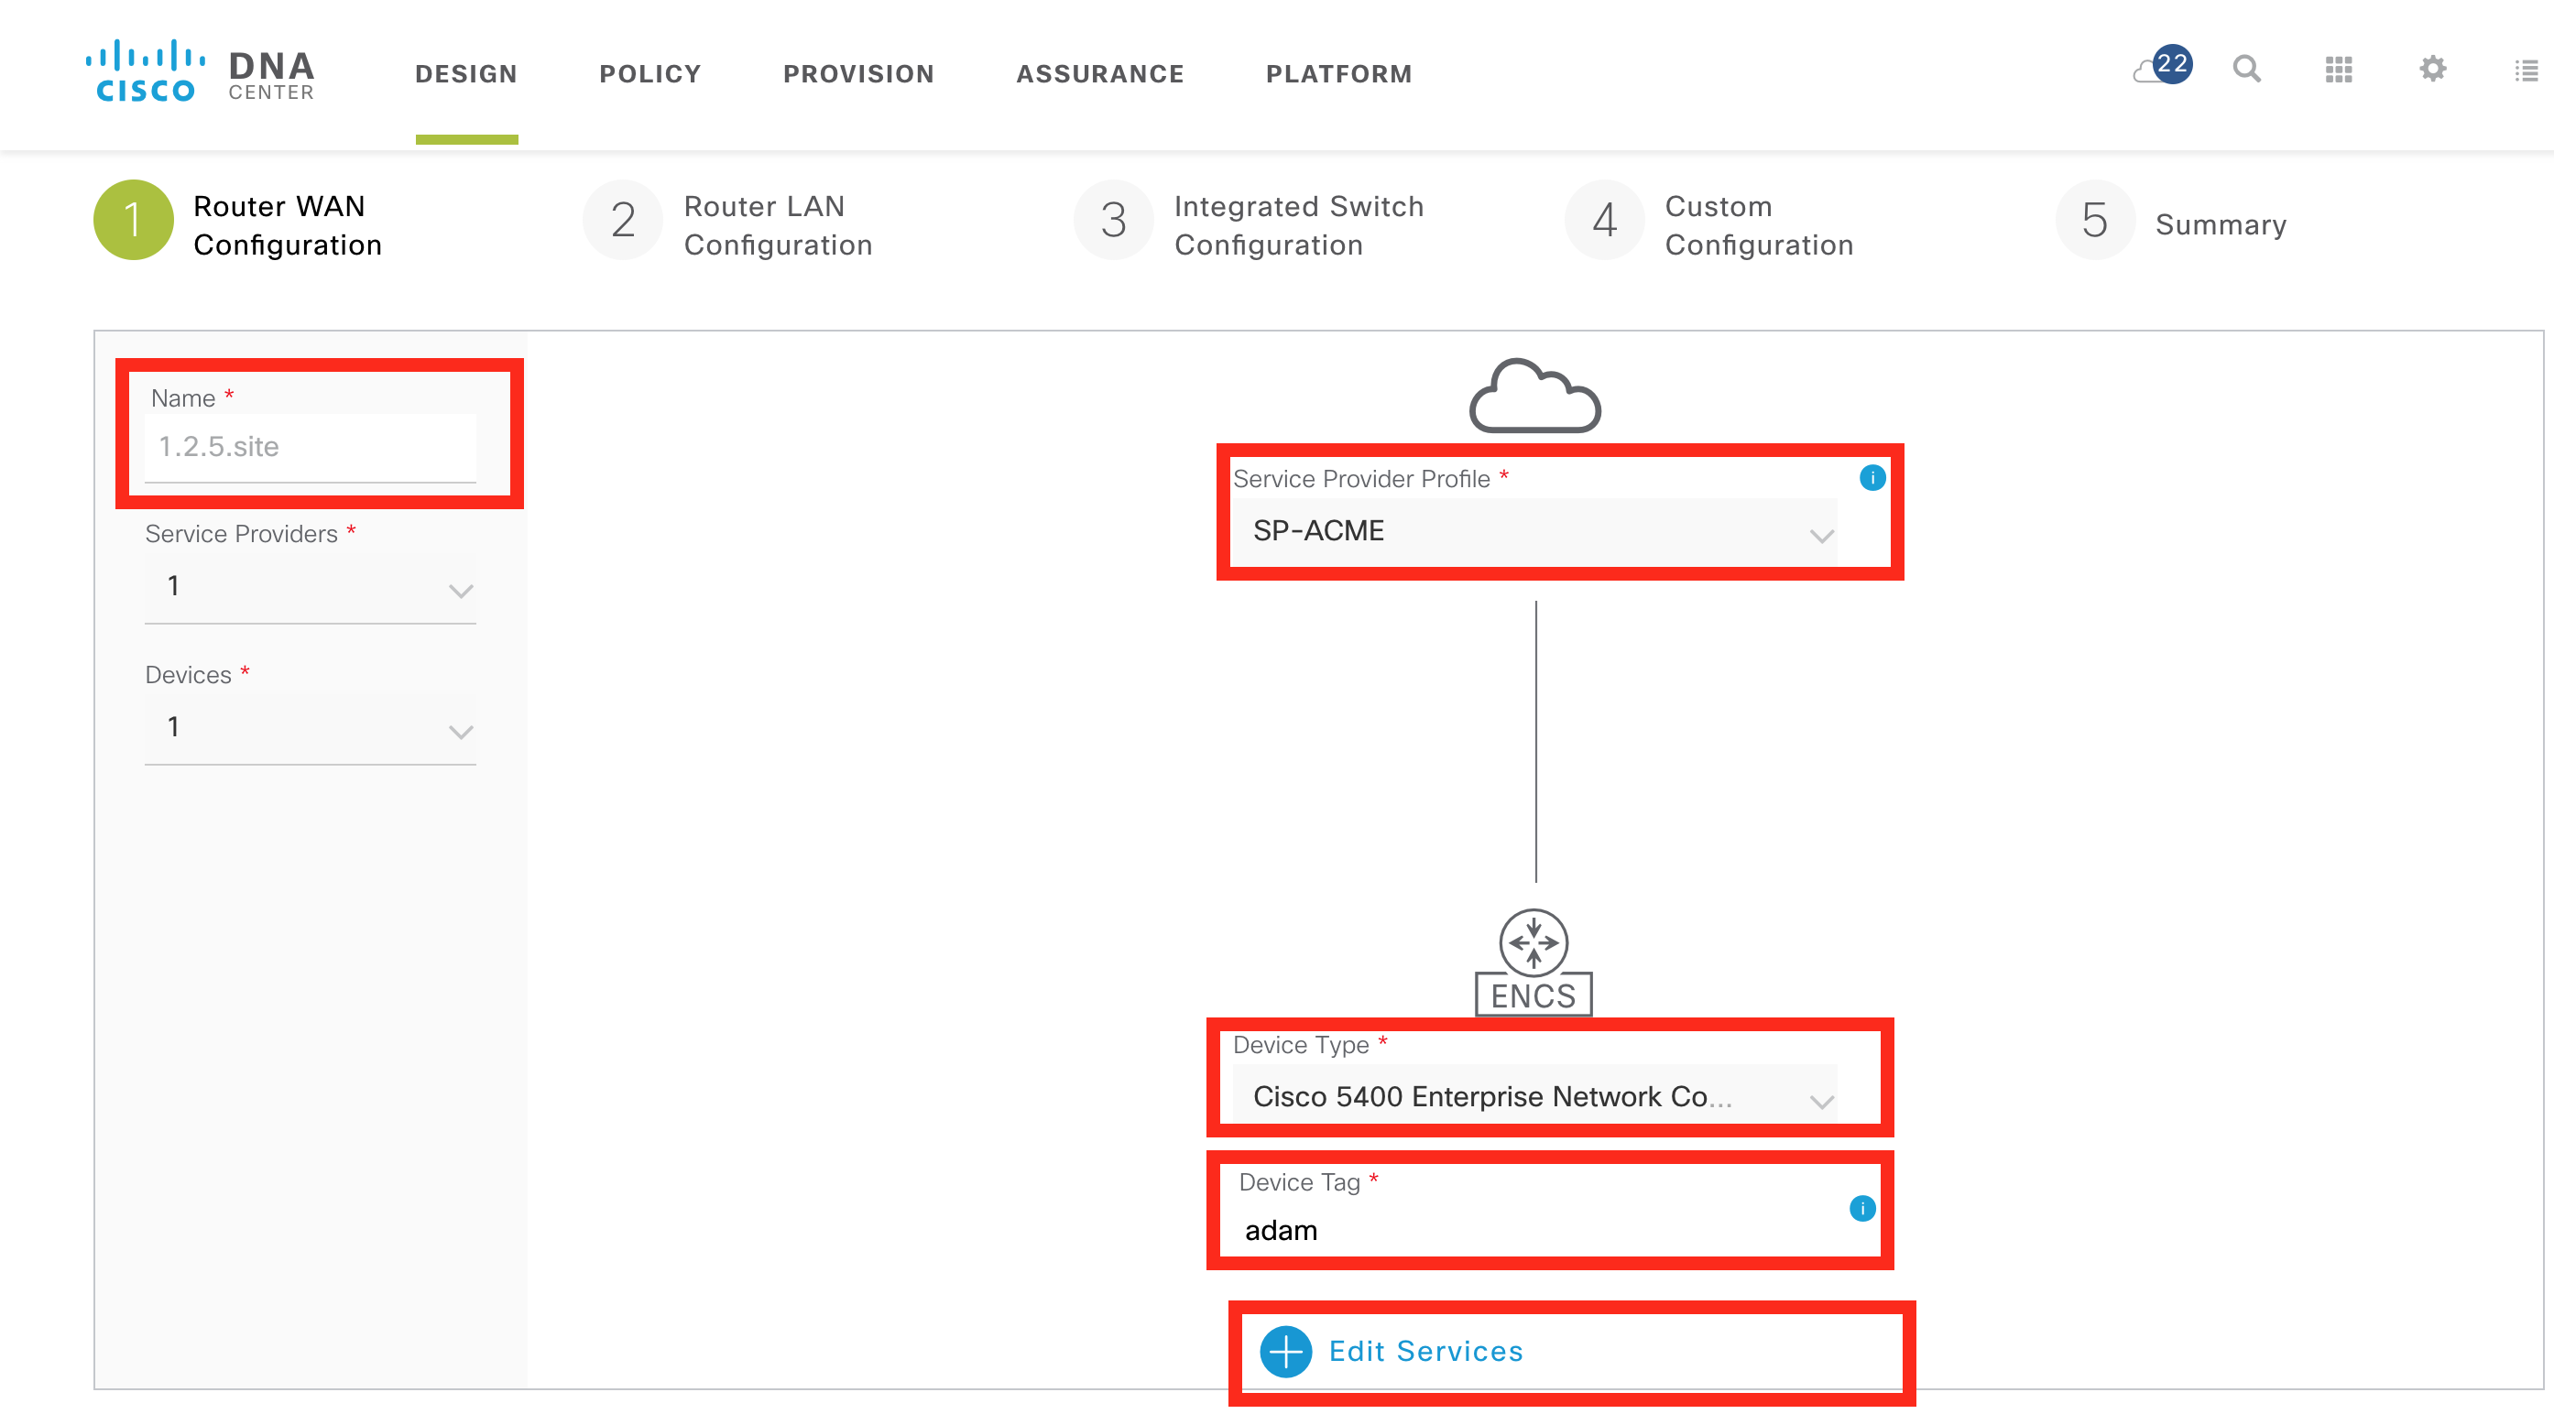
Task: Open the settings gear icon
Action: coord(2432,70)
